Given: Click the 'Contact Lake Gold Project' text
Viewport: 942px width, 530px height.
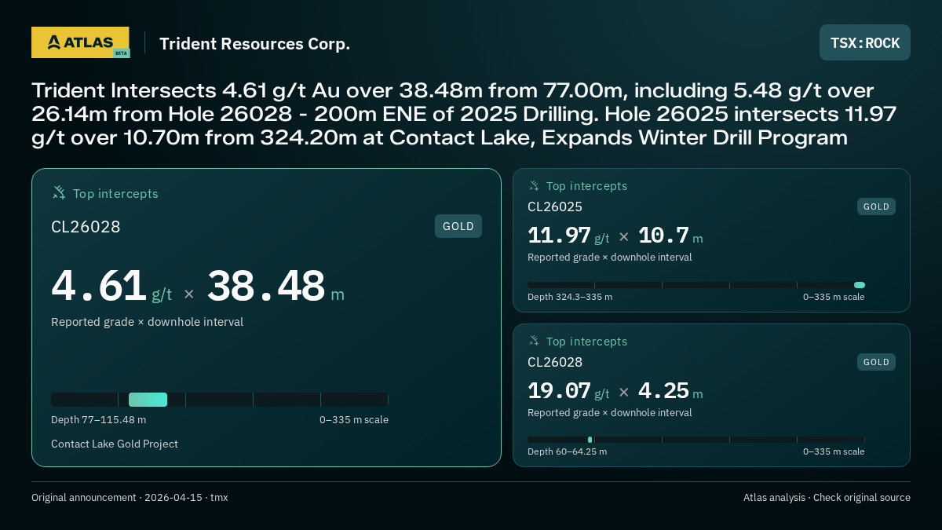Looking at the screenshot, I should pyautogui.click(x=115, y=444).
